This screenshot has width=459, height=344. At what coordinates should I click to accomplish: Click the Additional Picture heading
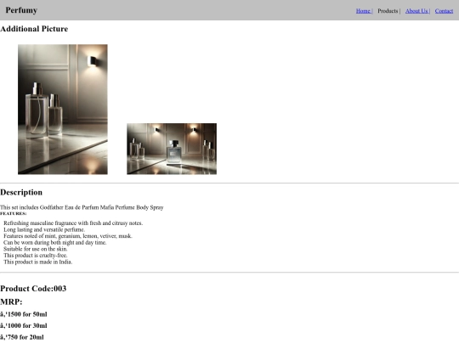(34, 29)
